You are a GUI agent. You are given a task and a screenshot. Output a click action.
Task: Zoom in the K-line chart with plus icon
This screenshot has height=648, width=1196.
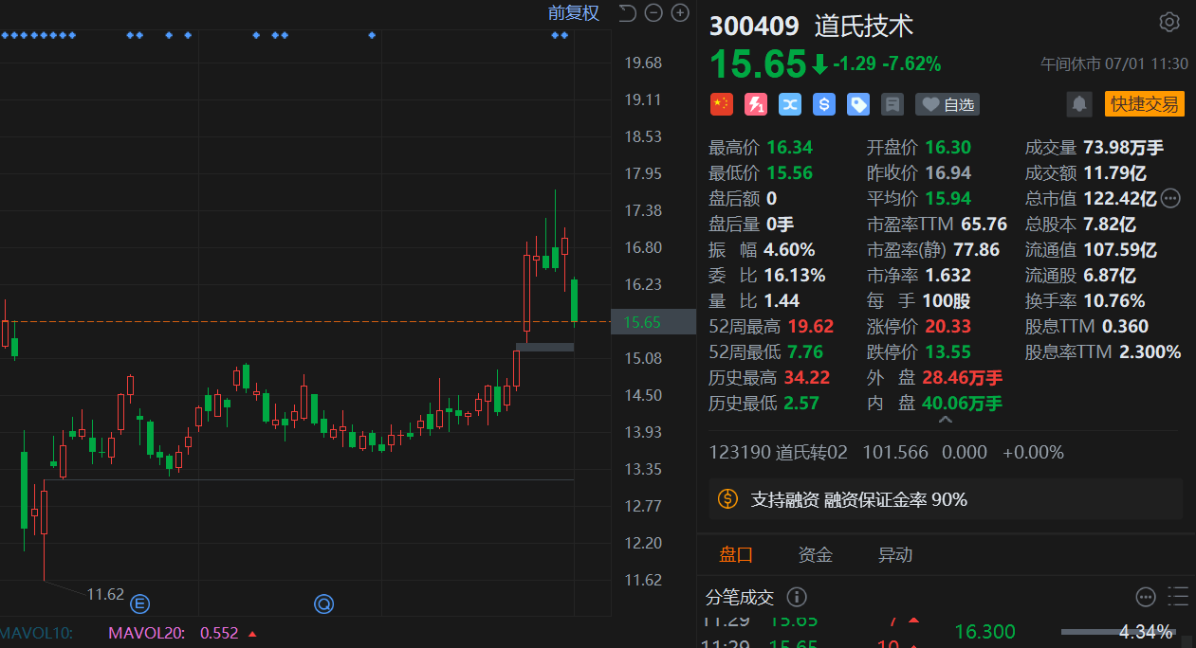680,12
